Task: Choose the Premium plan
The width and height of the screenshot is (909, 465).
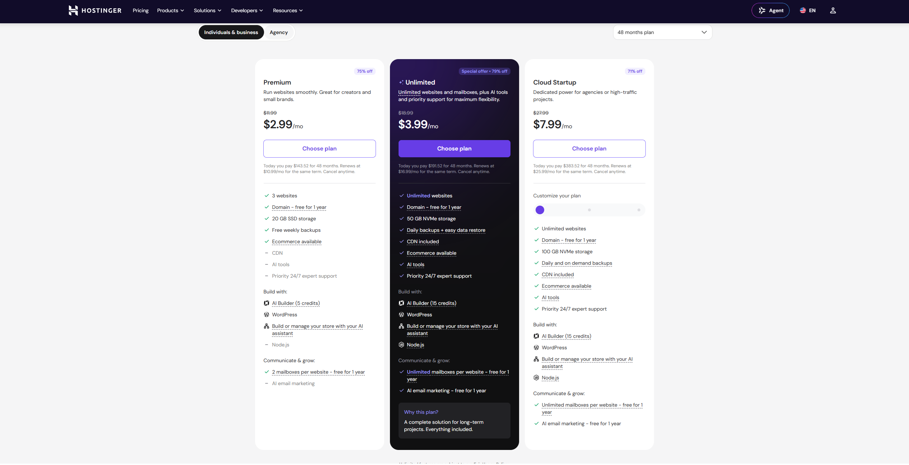Action: tap(319, 149)
